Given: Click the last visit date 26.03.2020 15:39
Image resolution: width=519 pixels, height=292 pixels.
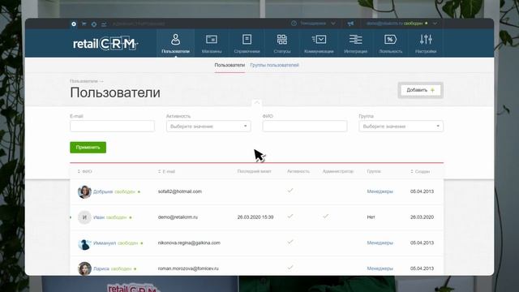Looking at the screenshot, I should click(255, 217).
